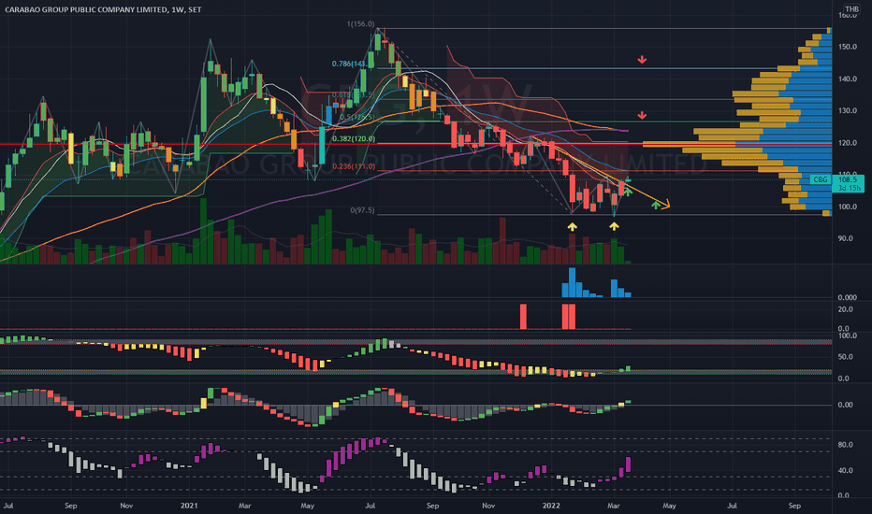Click the 2021 time axis label
The width and height of the screenshot is (872, 514).
189,507
